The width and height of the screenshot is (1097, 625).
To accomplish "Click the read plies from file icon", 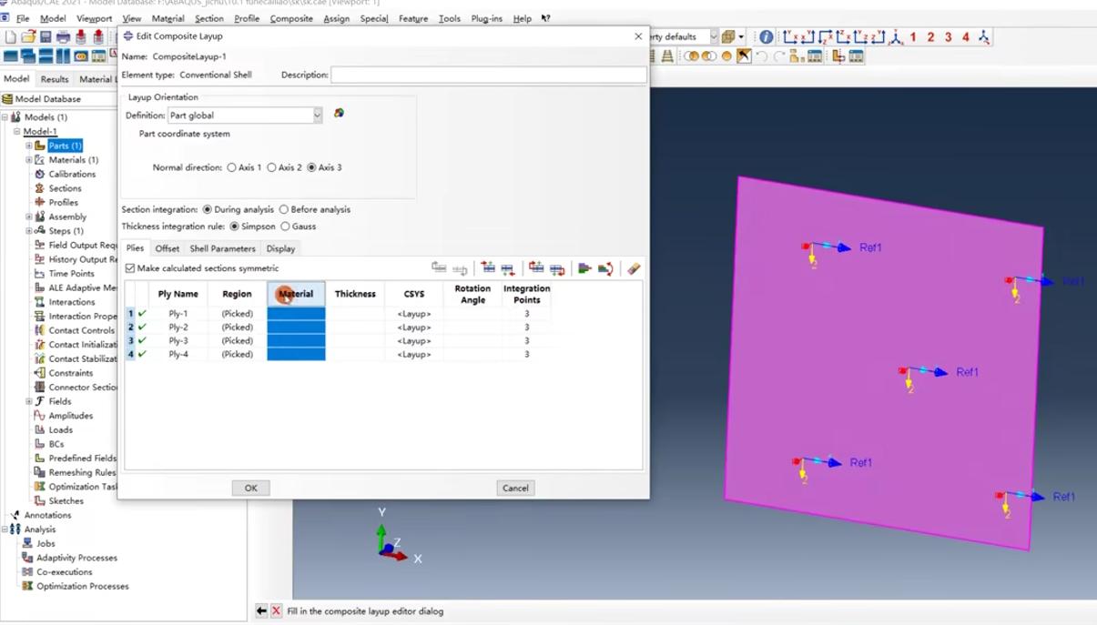I will pos(584,268).
